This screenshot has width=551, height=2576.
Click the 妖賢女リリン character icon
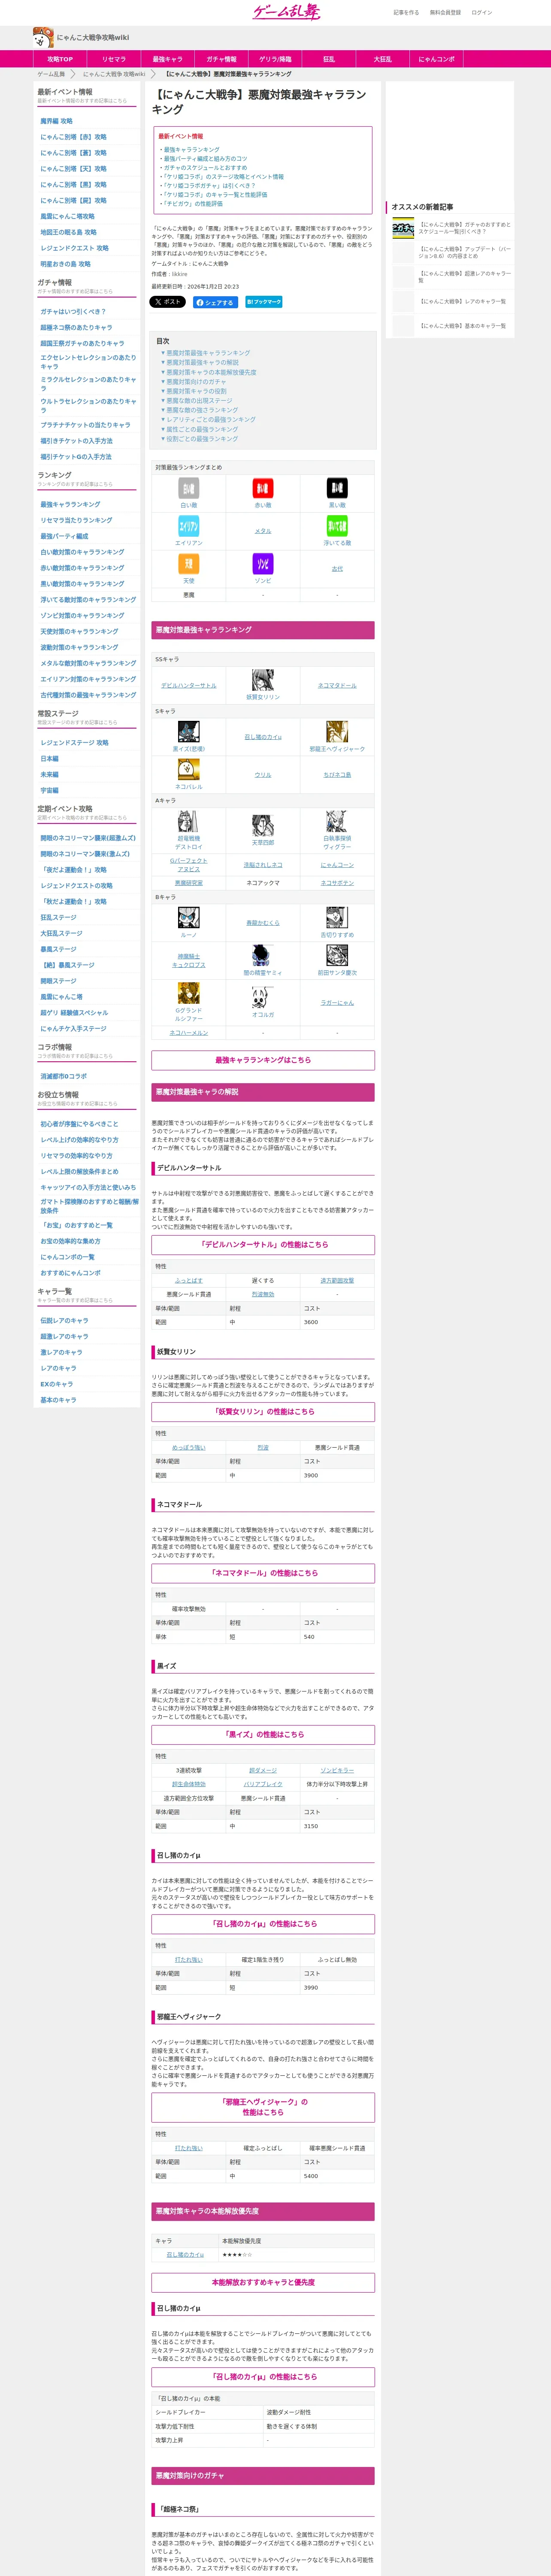pyautogui.click(x=263, y=680)
